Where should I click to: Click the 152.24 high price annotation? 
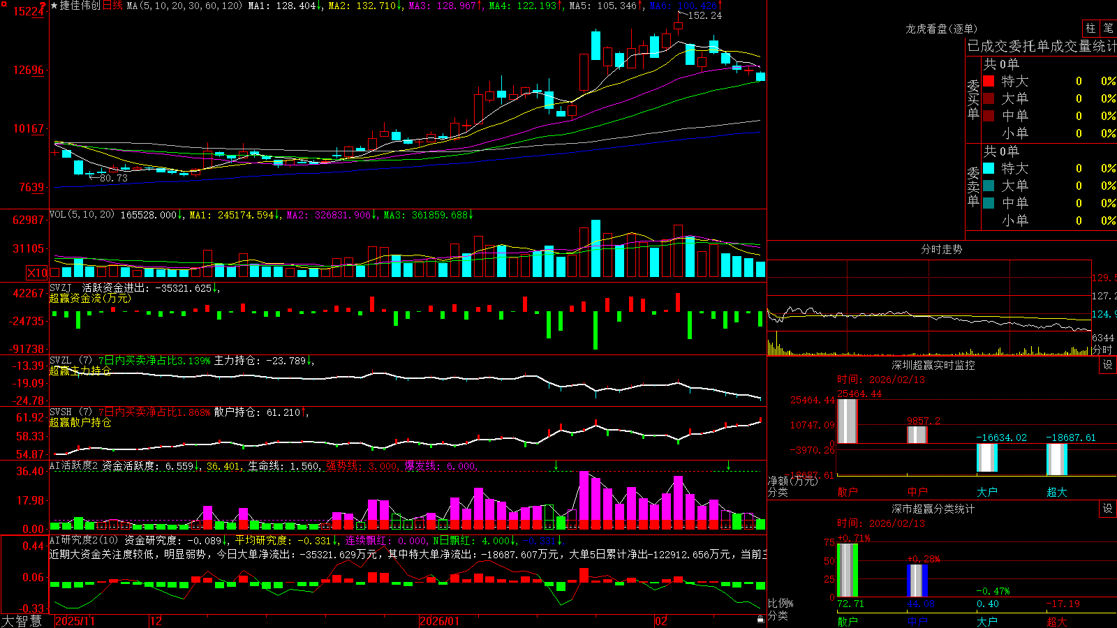705,15
